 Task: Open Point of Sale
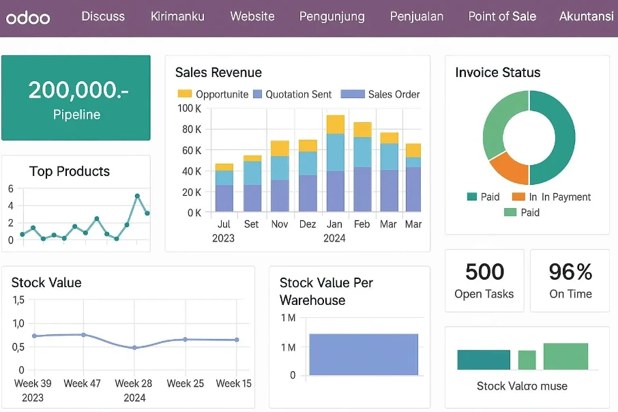pos(502,16)
